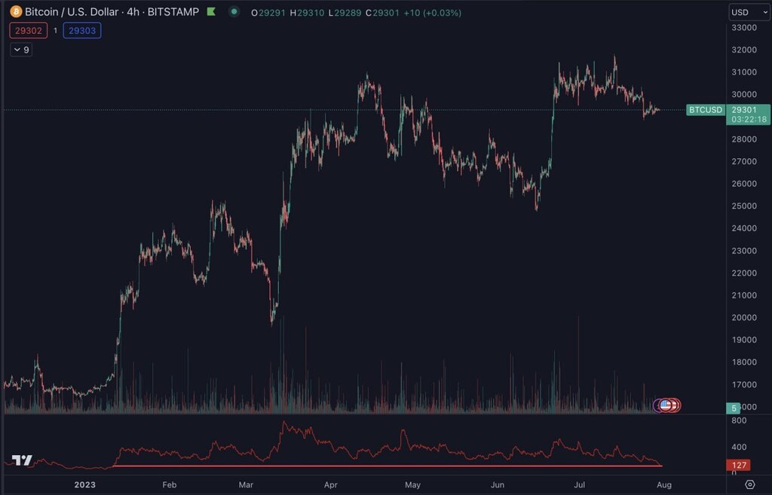This screenshot has height=495, width=772.
Task: Click the 23000 price axis label
Action: [x=744, y=250]
